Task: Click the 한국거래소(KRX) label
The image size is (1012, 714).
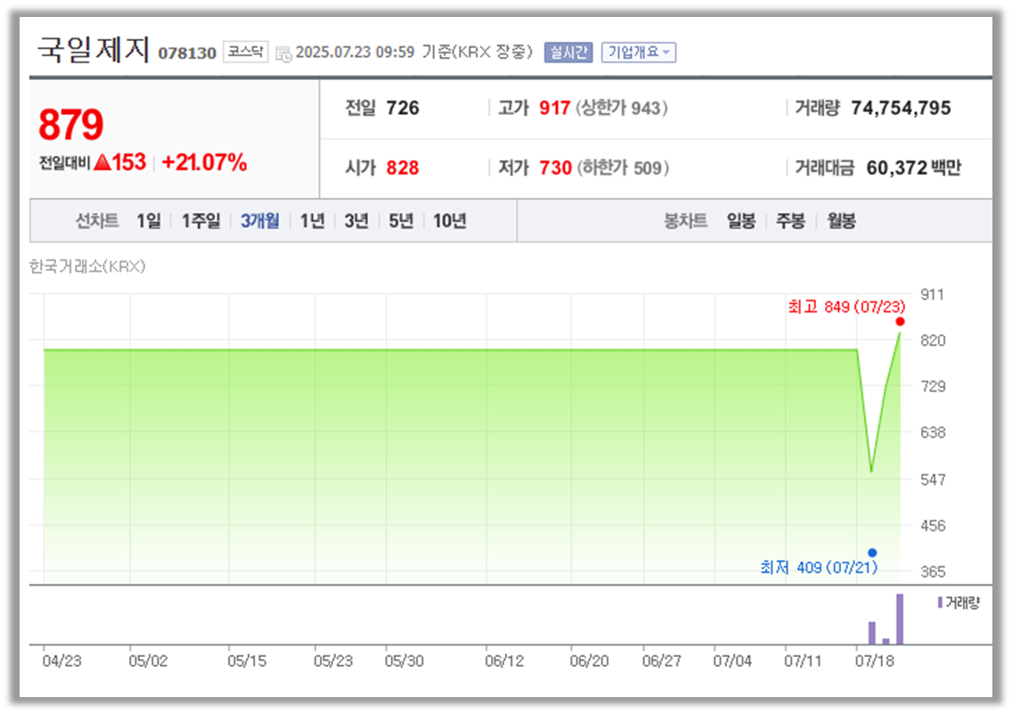Action: click(x=87, y=267)
